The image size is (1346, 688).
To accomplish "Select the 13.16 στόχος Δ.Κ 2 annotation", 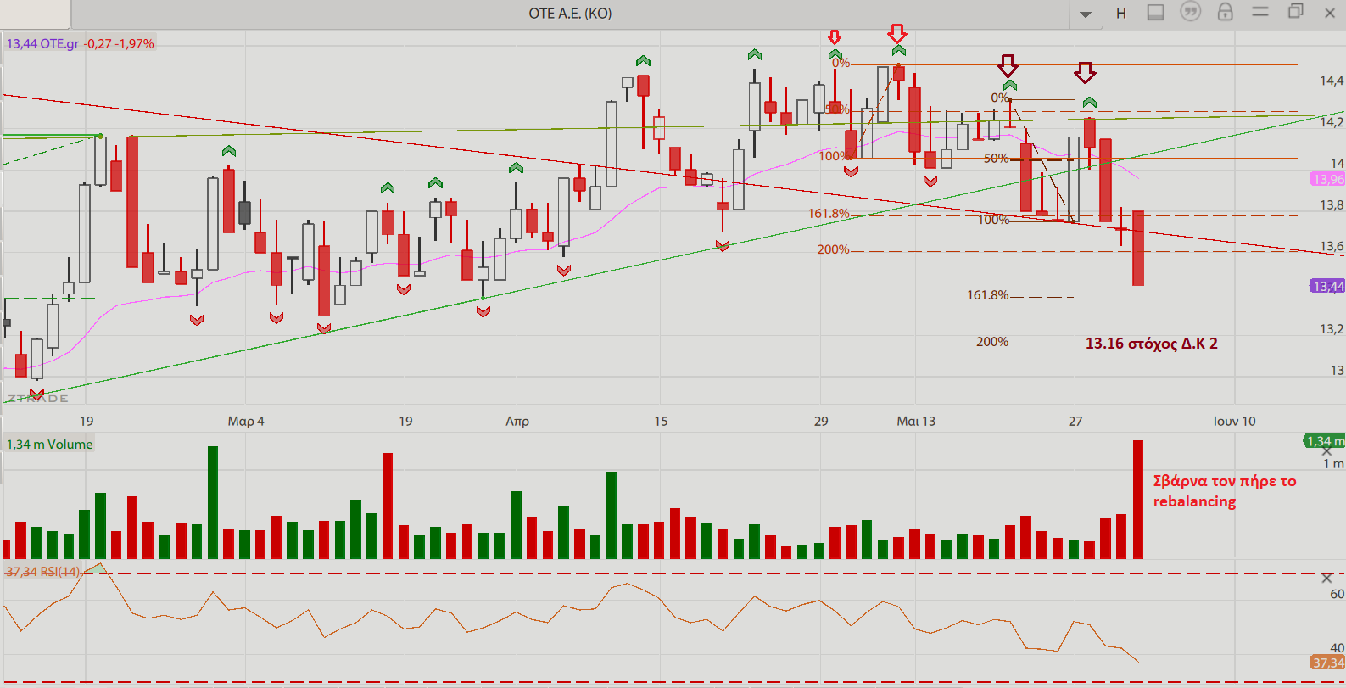I will (1152, 344).
